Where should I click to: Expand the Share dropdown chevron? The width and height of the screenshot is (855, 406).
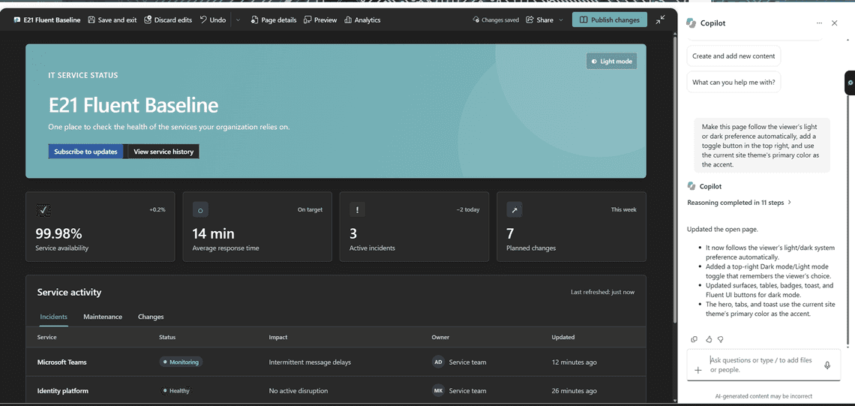tap(560, 20)
